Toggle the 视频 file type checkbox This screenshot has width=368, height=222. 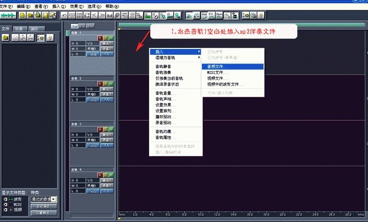pyautogui.click(x=4, y=209)
